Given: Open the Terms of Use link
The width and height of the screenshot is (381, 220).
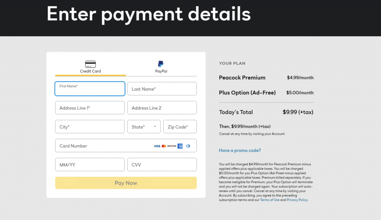Looking at the screenshot, I should 270,200.
